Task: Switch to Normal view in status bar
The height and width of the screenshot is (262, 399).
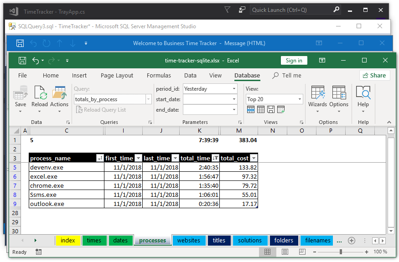Action: click(x=267, y=252)
